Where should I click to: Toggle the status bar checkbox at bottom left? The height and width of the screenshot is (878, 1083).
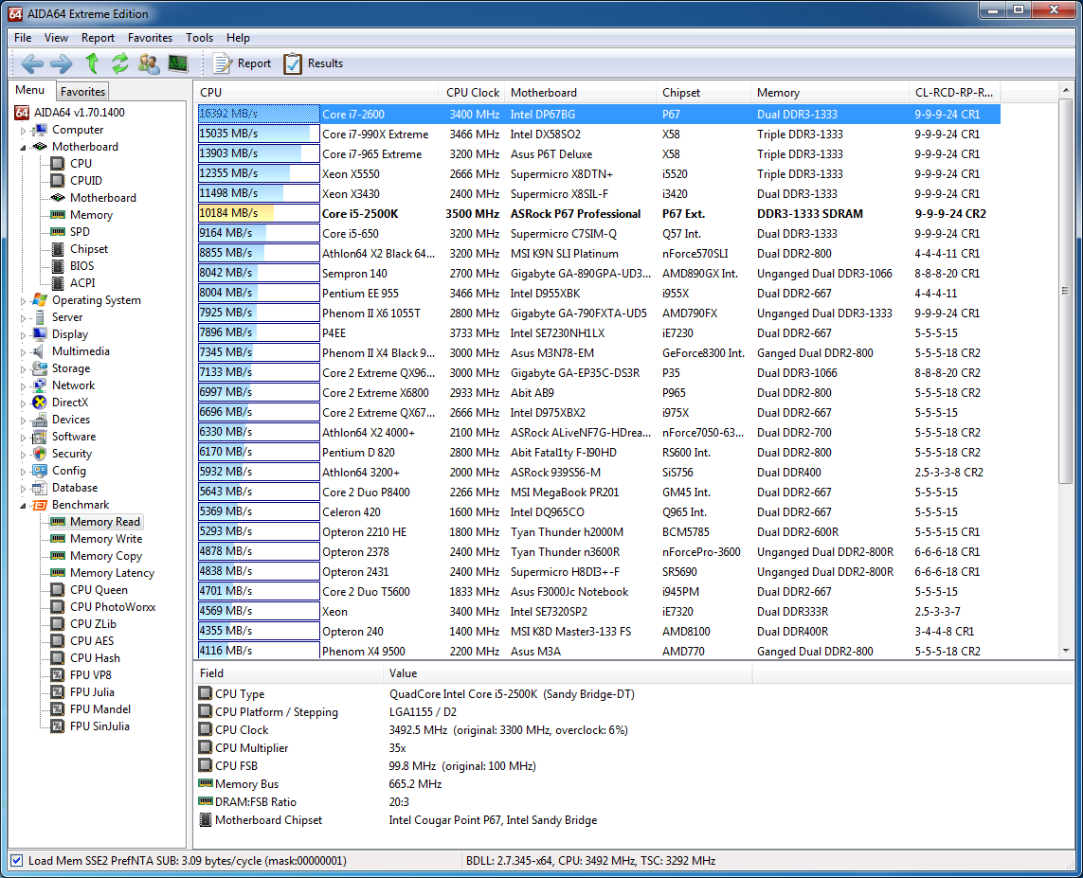tap(16, 861)
